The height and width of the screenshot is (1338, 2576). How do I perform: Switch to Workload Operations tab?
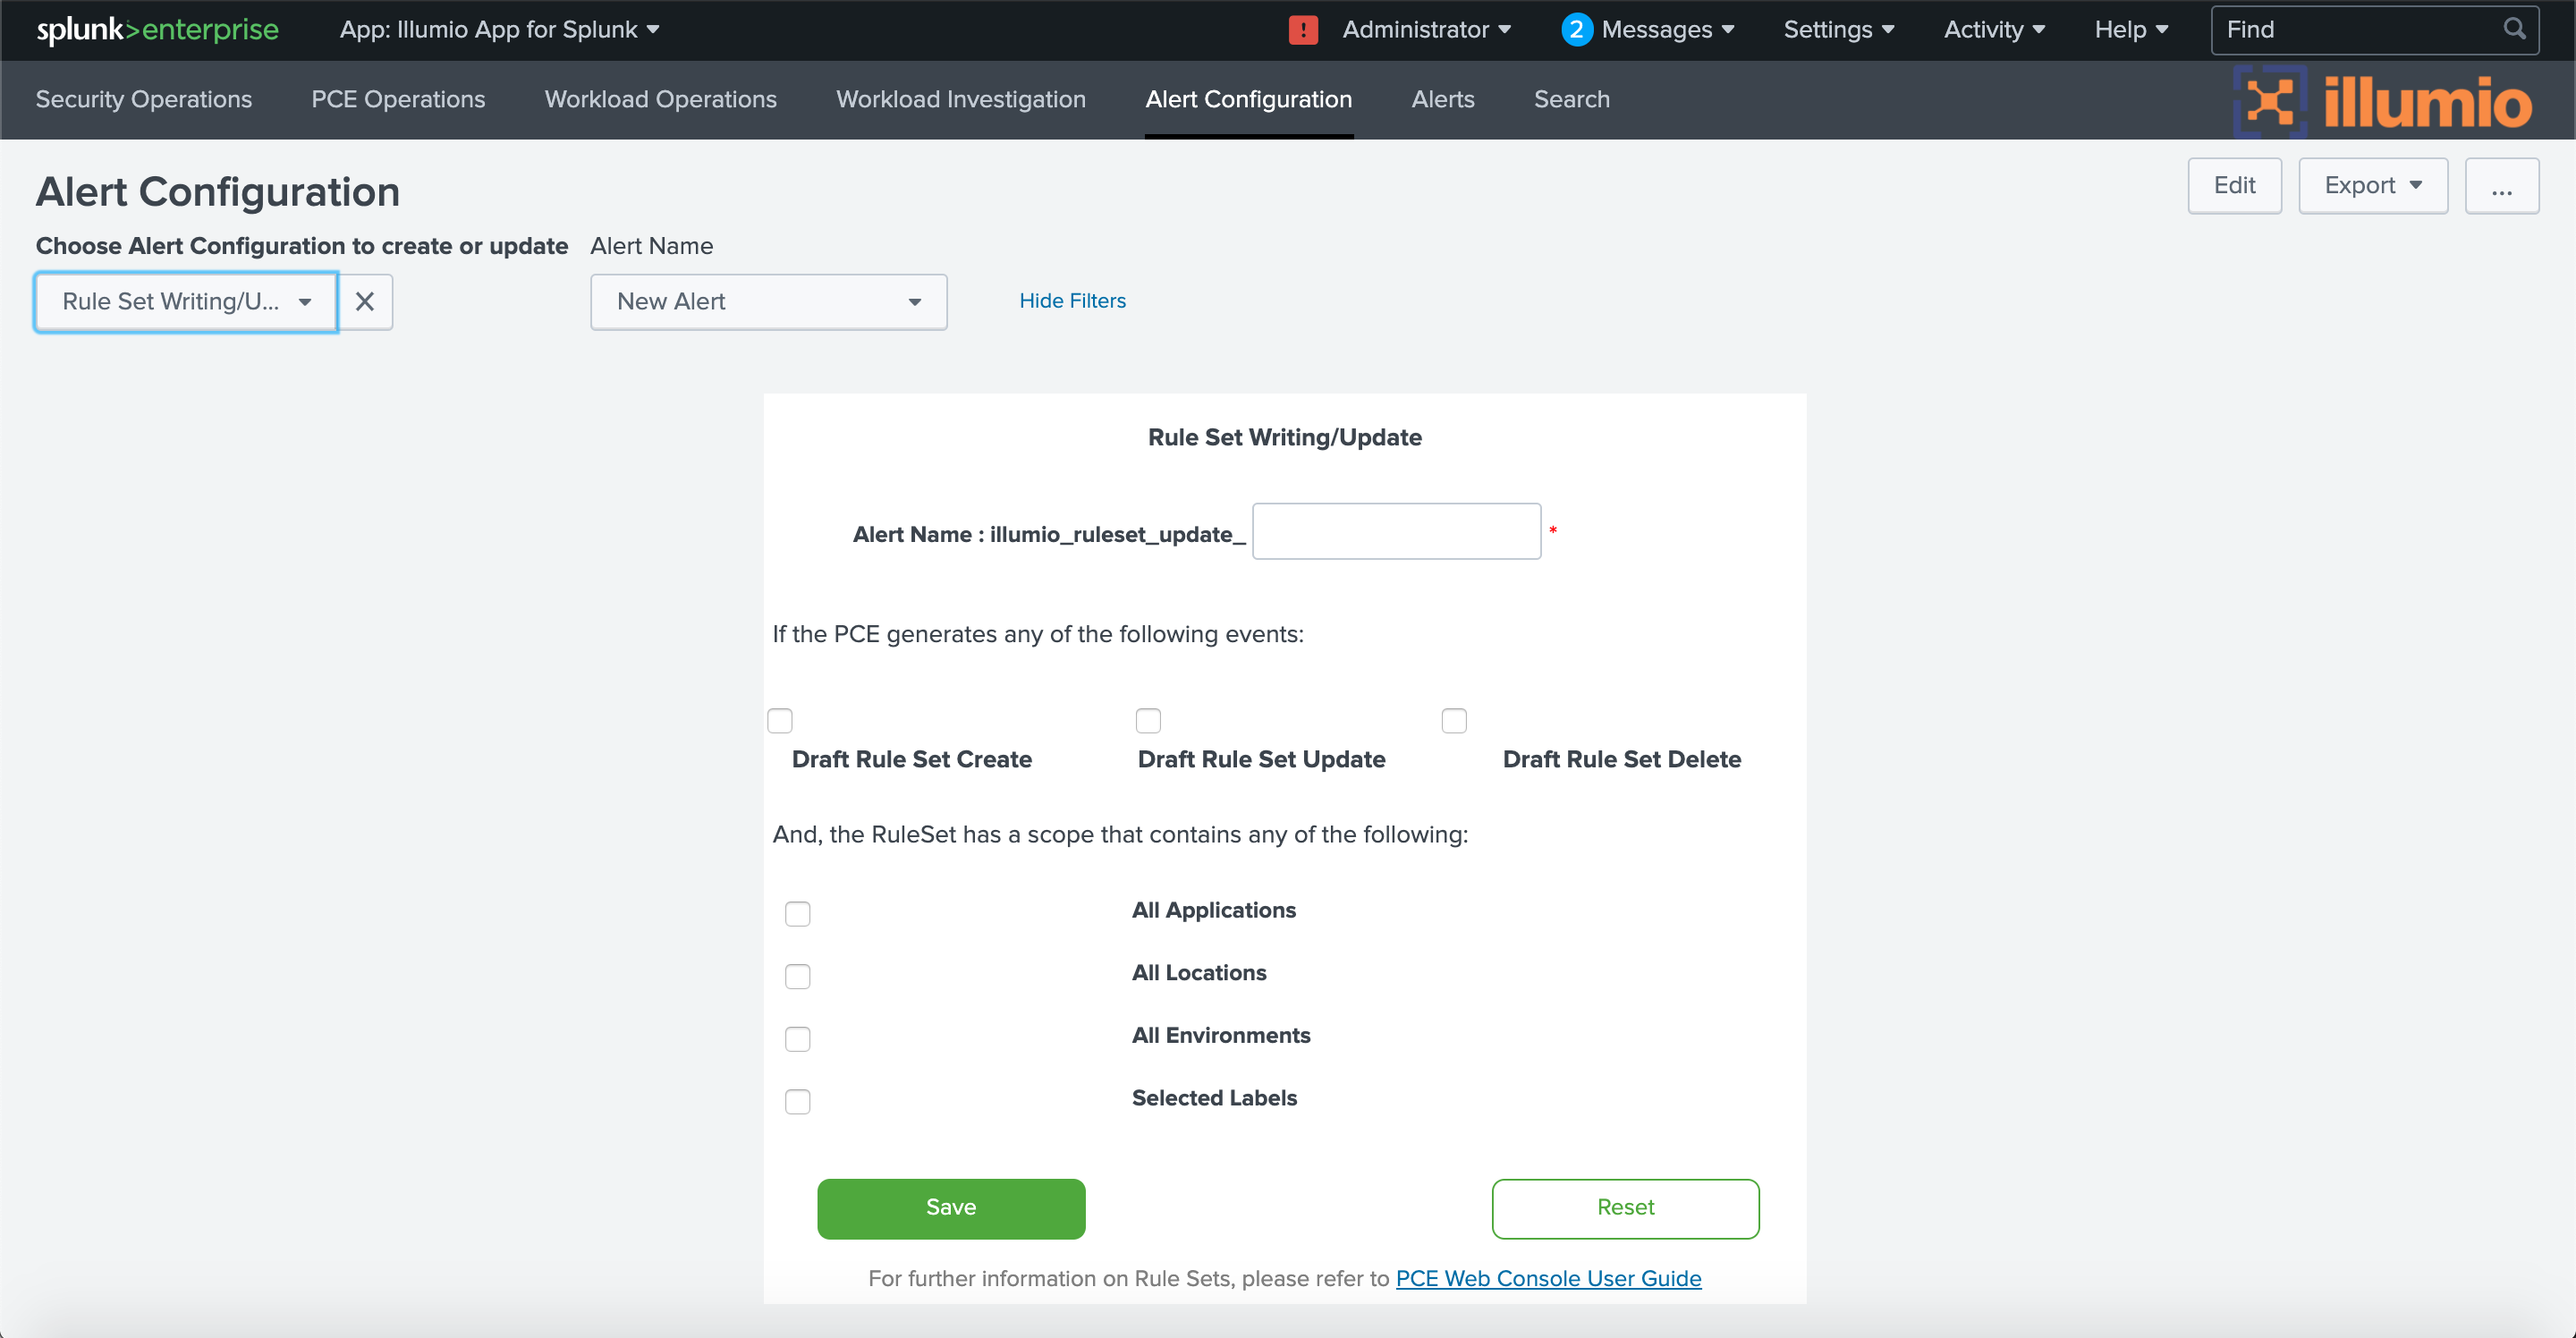(x=660, y=100)
